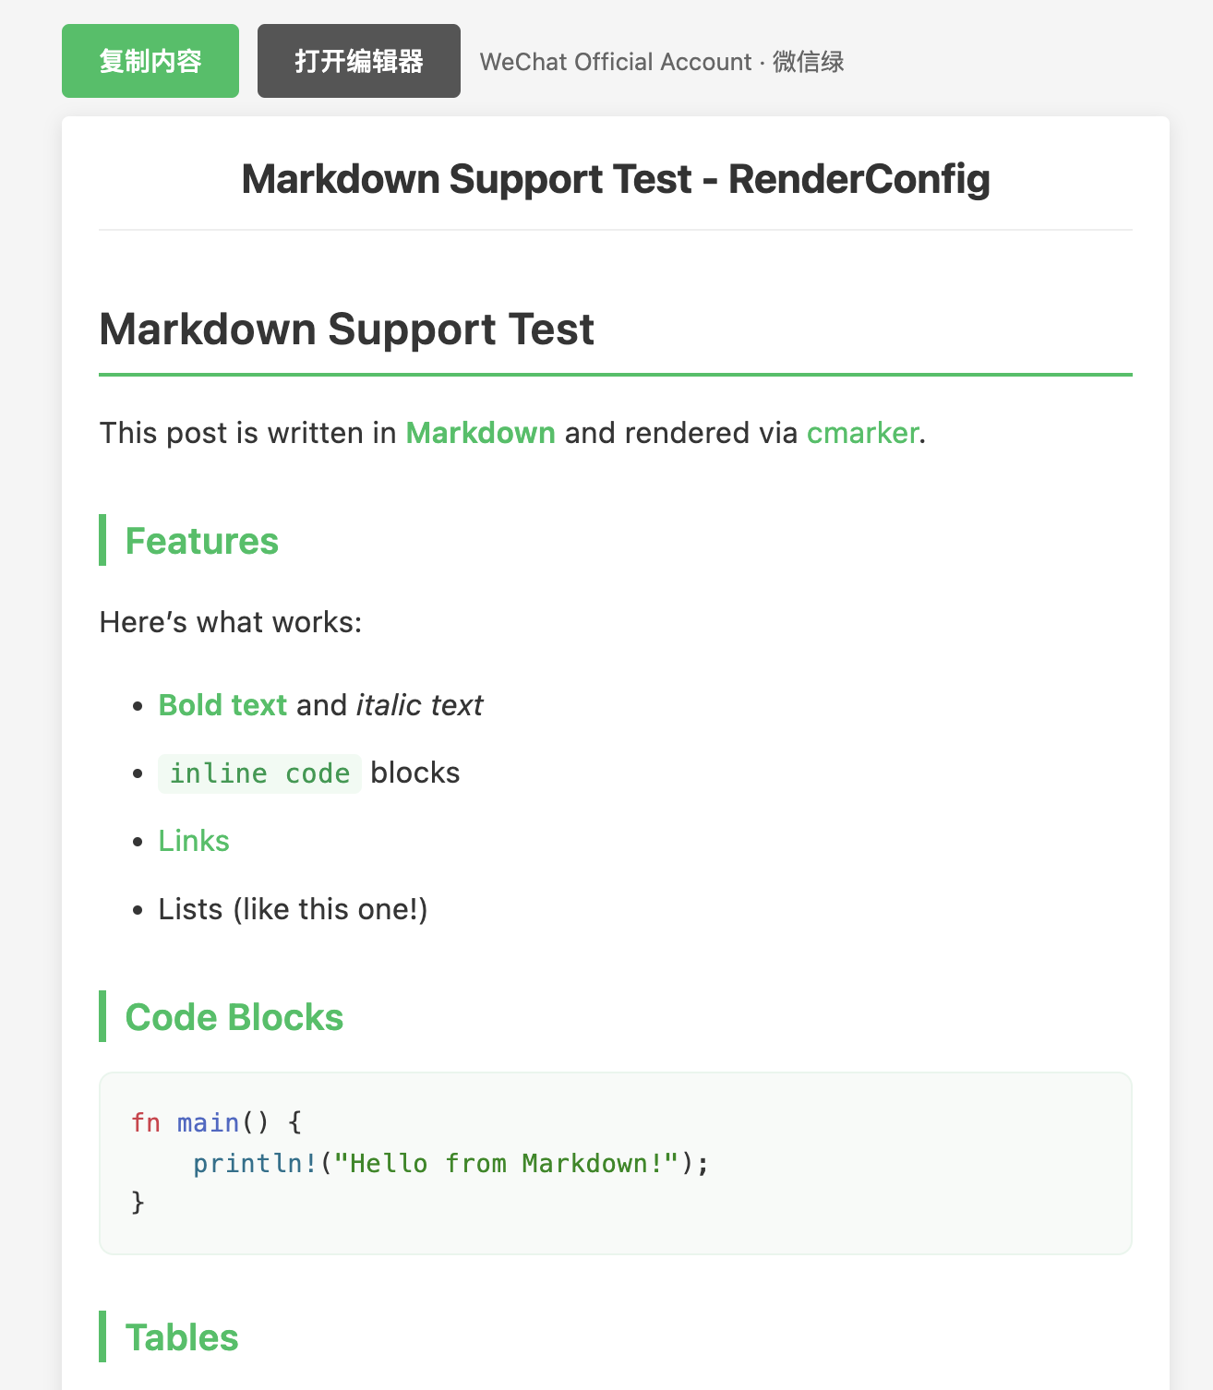This screenshot has height=1390, width=1213.
Task: Click the Links list item hyperlink
Action: coord(194,841)
